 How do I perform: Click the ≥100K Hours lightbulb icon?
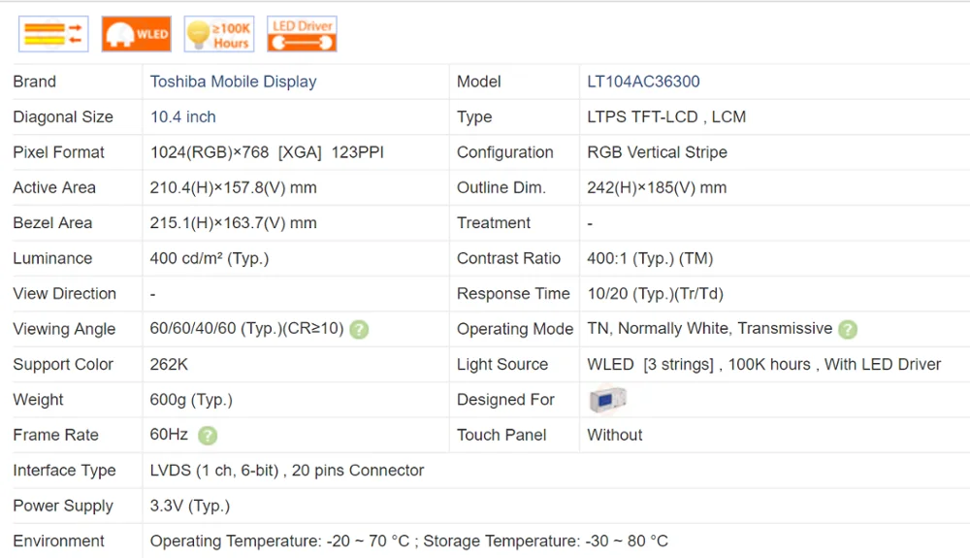pyautogui.click(x=219, y=34)
